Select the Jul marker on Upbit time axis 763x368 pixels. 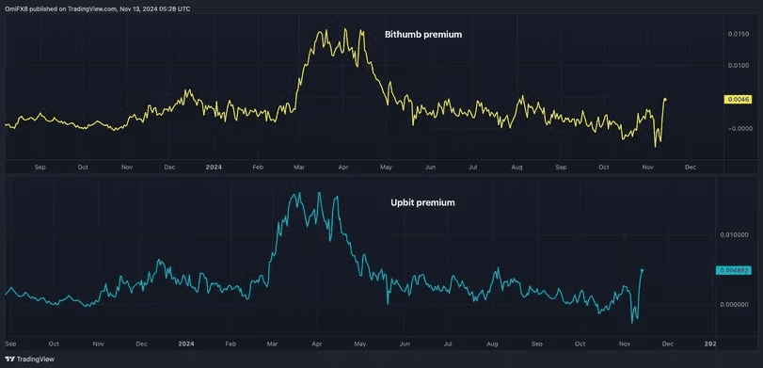(x=448, y=344)
